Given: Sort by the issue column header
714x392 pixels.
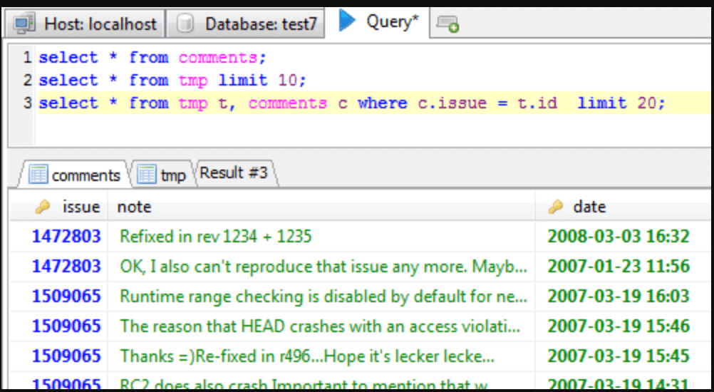Looking at the screenshot, I should 59,207.
